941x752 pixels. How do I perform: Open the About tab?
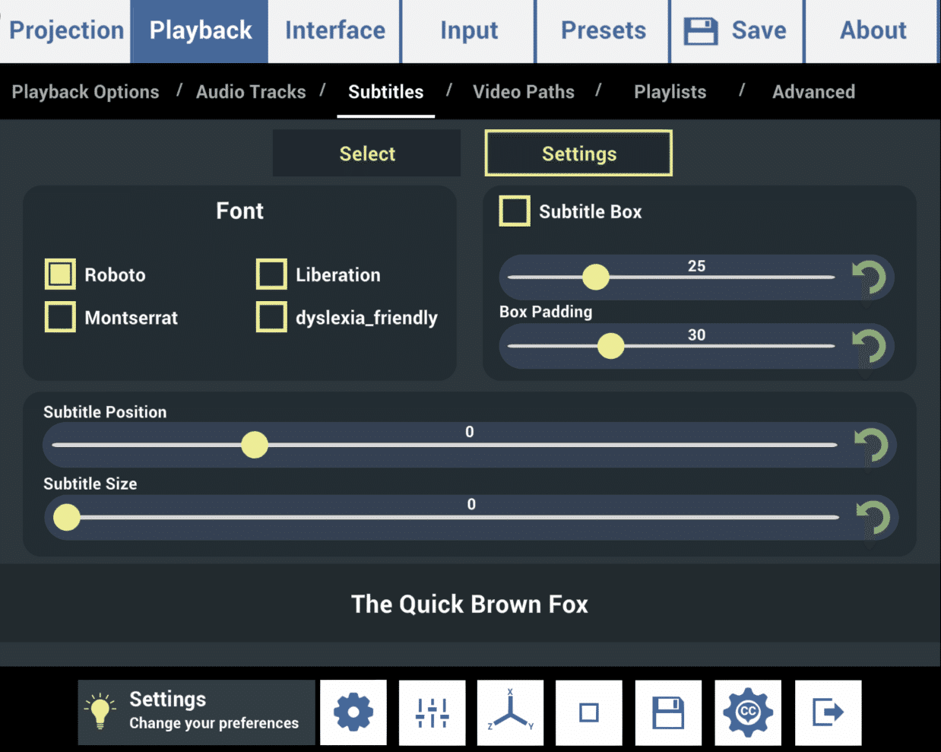point(873,30)
